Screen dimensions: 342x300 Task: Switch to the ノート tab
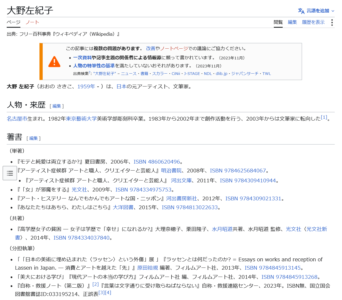tap(32, 22)
